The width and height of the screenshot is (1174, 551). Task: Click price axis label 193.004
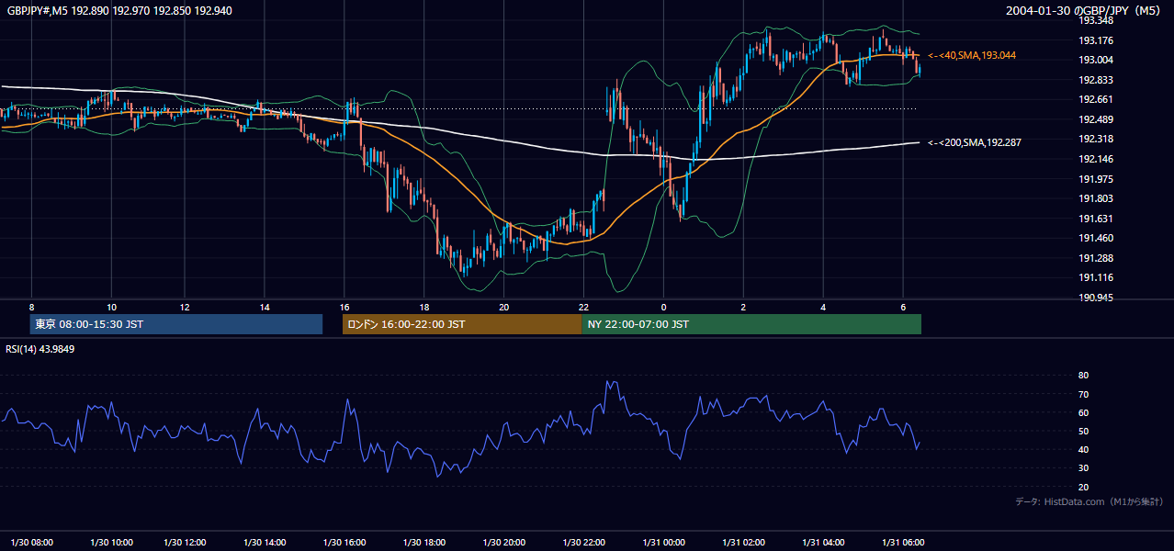click(x=1096, y=60)
